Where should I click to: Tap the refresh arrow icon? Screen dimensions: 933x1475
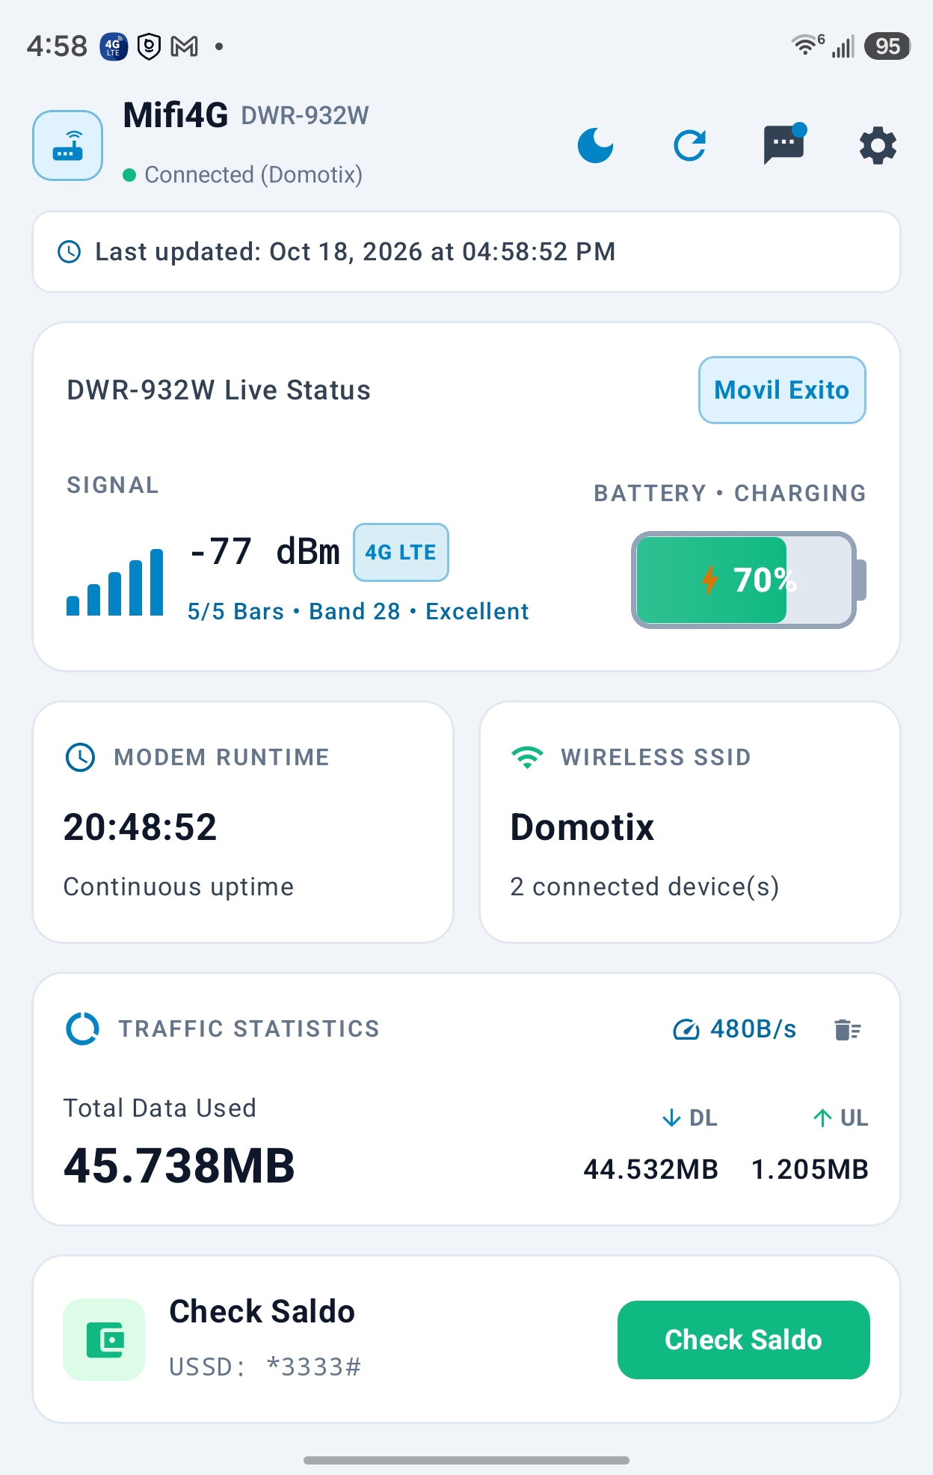pos(689,145)
